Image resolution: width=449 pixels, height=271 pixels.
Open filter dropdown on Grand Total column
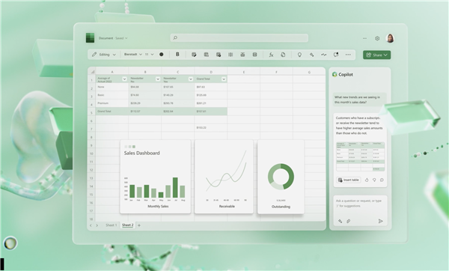coord(224,79)
